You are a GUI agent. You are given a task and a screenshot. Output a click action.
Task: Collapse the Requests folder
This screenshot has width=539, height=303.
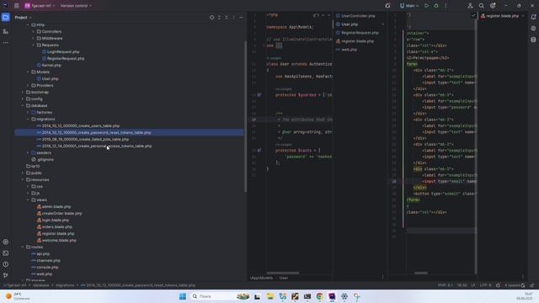34,45
